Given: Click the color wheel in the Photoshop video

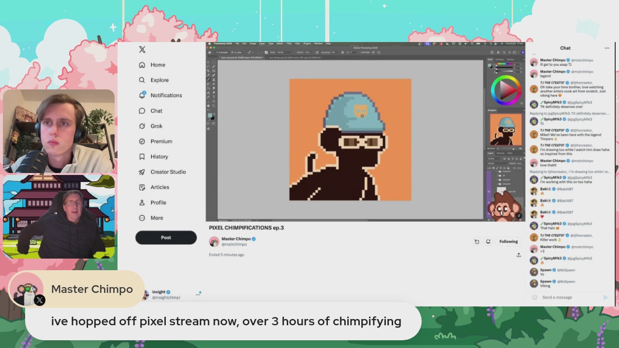Looking at the screenshot, I should (506, 89).
